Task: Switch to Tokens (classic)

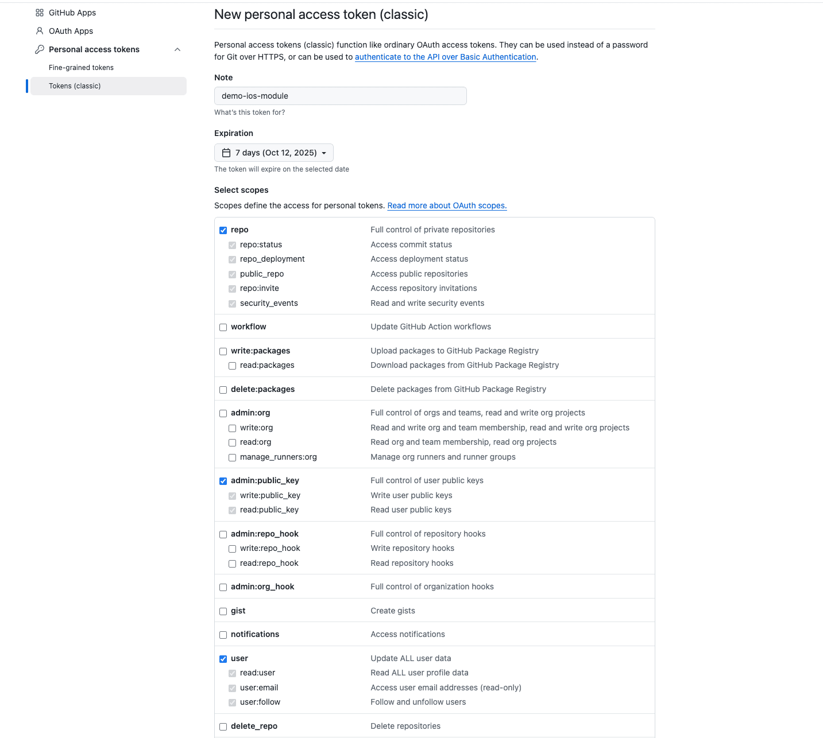Action: tap(75, 86)
